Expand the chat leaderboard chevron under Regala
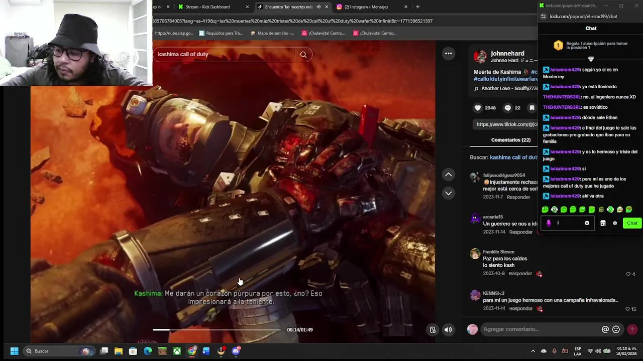 click(x=591, y=59)
